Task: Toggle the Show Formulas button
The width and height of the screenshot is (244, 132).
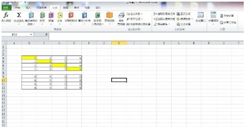Action: click(183, 14)
